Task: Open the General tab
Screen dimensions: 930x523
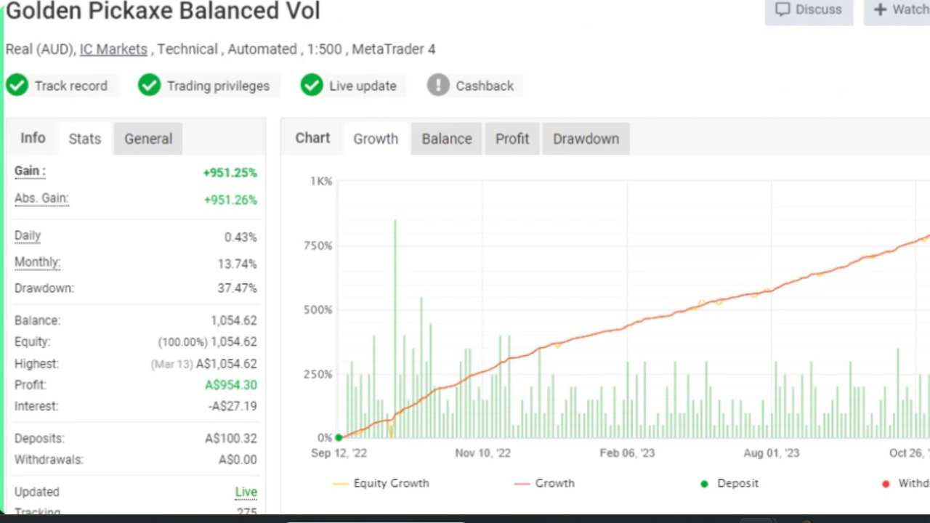Action: 148,139
